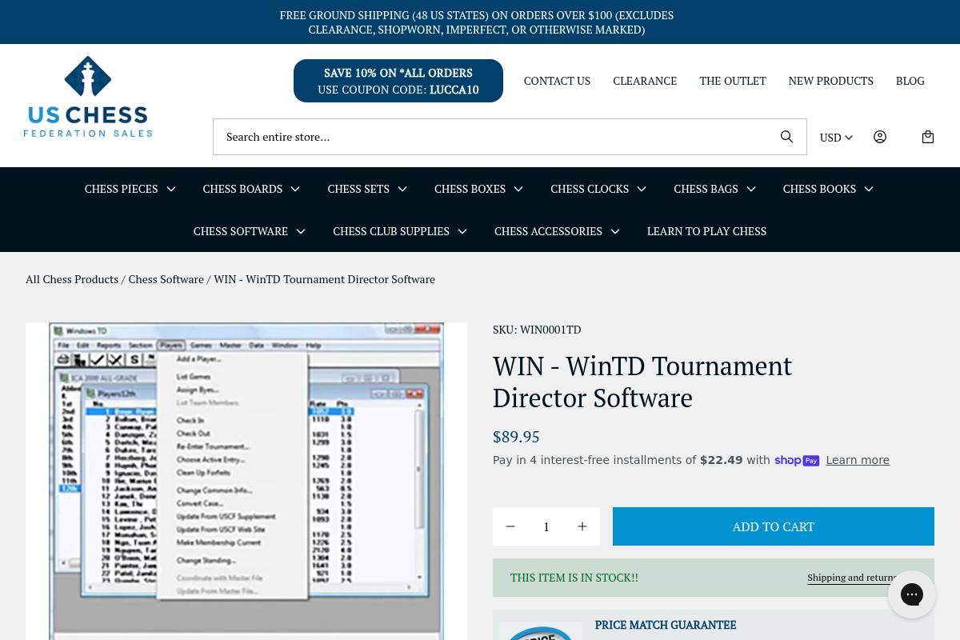Click the quantity value field
This screenshot has width=960, height=640.
point(546,526)
